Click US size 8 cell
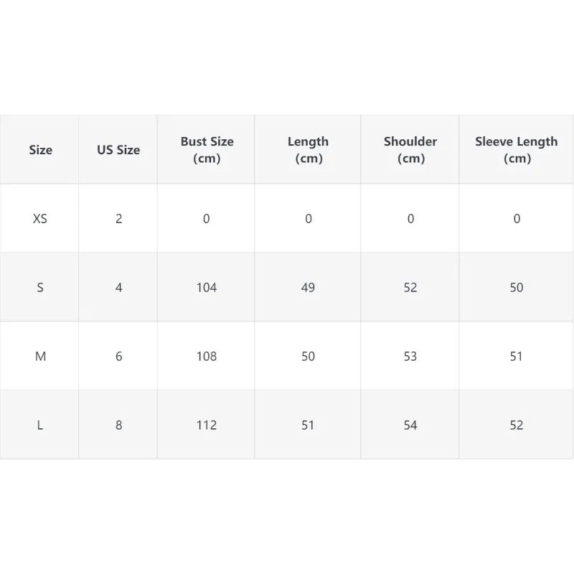Screen dimensions: 574x574 118,425
